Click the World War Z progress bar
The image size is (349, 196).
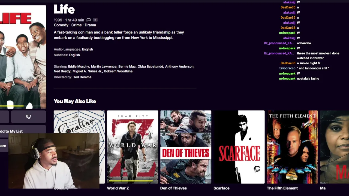[x=133, y=181]
